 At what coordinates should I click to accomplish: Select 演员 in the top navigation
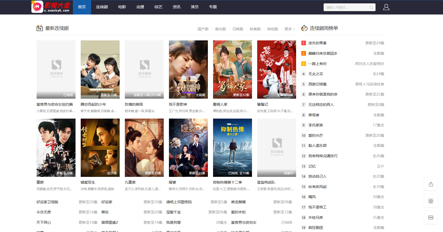tap(195, 7)
